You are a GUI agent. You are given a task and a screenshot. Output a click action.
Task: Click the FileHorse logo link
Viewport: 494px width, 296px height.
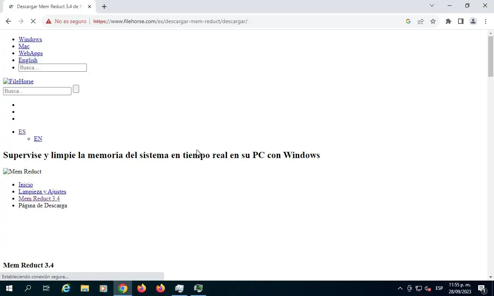tap(18, 81)
